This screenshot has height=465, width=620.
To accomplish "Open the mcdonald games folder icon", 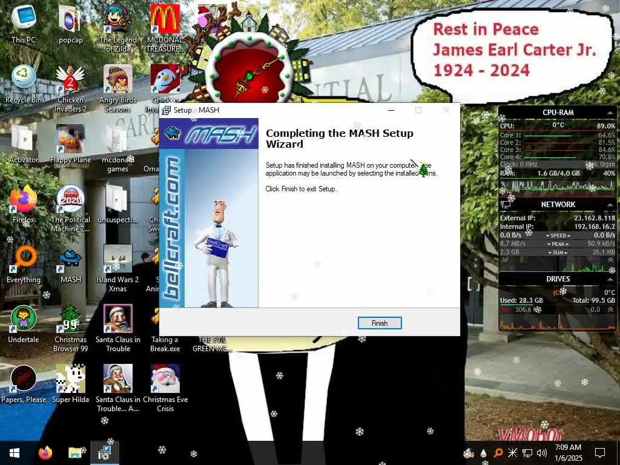I will 118,149.
